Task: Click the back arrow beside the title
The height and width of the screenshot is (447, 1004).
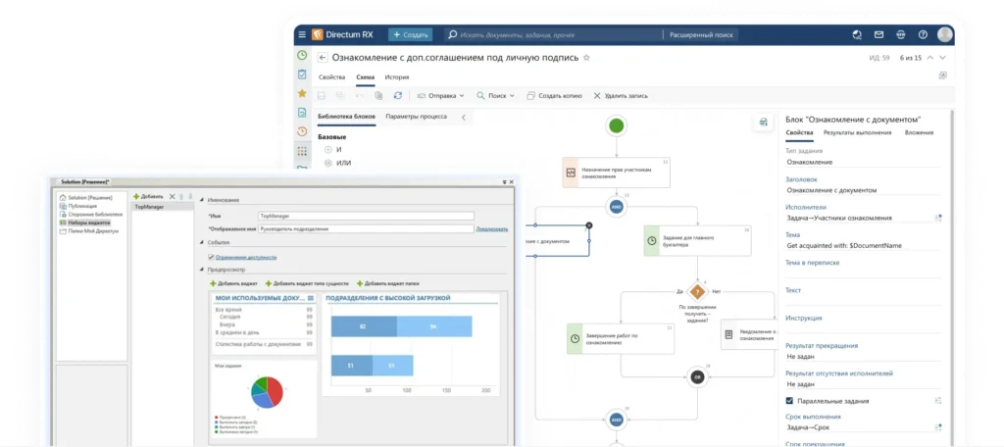Action: pyautogui.click(x=322, y=58)
